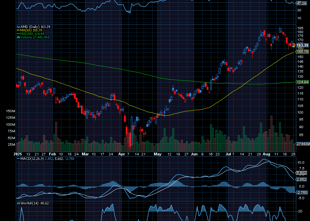Click the 19 date label in May
The image size is (310, 221).
click(178, 154)
